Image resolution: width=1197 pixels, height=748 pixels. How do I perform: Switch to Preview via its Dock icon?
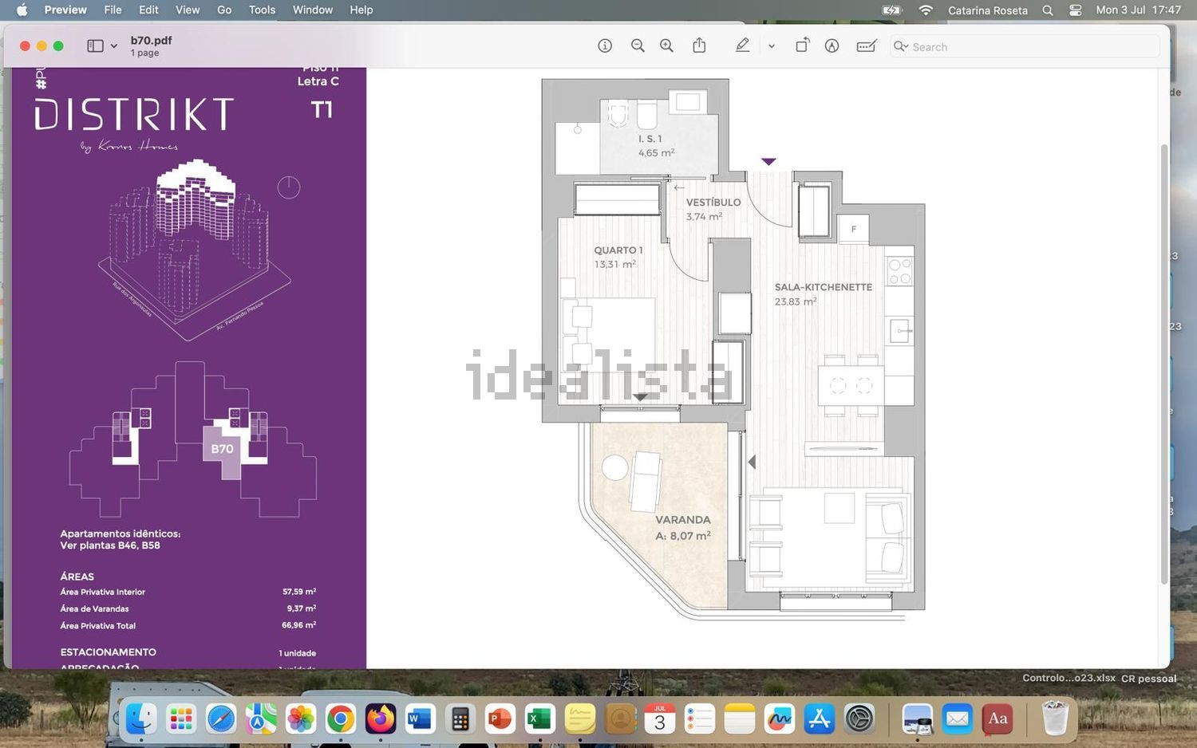click(x=918, y=718)
